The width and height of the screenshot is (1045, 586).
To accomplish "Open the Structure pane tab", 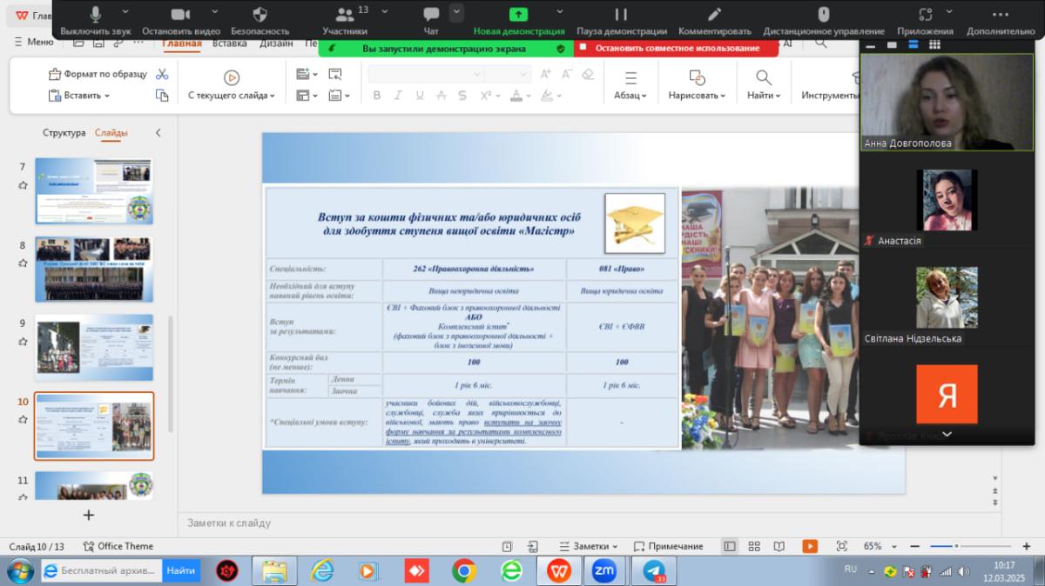I will tap(64, 133).
